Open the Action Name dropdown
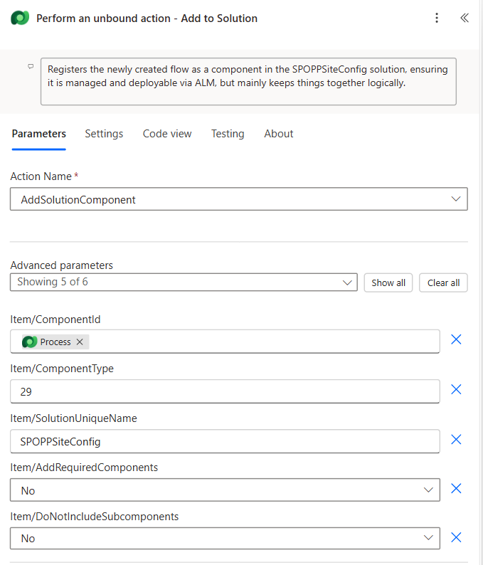 coord(239,199)
